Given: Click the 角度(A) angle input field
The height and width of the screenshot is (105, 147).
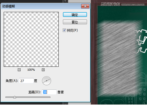Looking at the screenshot, I should point(26,81).
